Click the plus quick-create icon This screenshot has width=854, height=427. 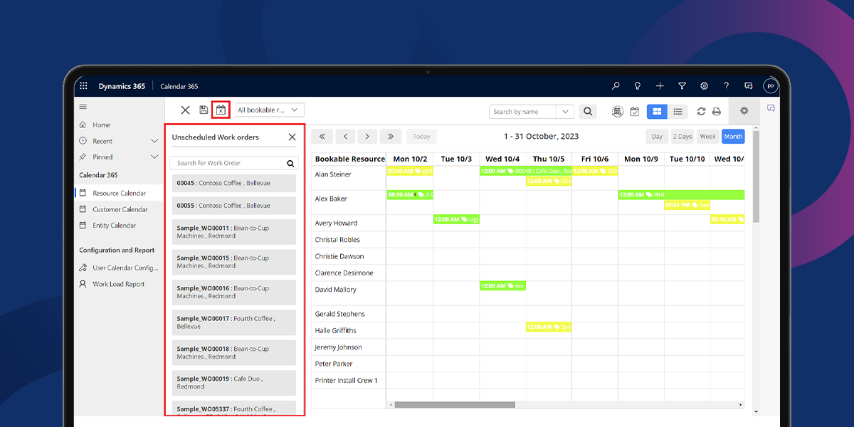[x=660, y=86]
